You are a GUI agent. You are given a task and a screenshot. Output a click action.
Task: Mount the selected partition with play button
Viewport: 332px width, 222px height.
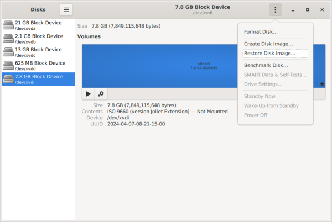tap(89, 93)
